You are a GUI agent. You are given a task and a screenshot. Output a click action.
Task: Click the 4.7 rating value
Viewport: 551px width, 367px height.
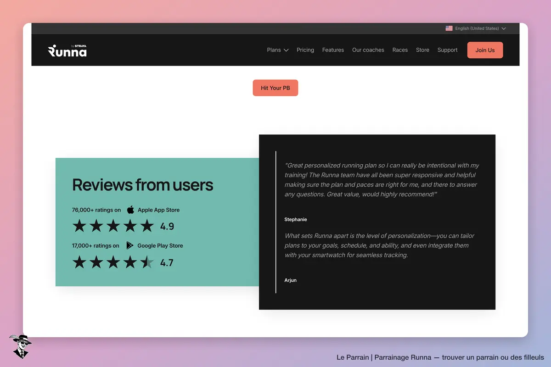(x=167, y=263)
